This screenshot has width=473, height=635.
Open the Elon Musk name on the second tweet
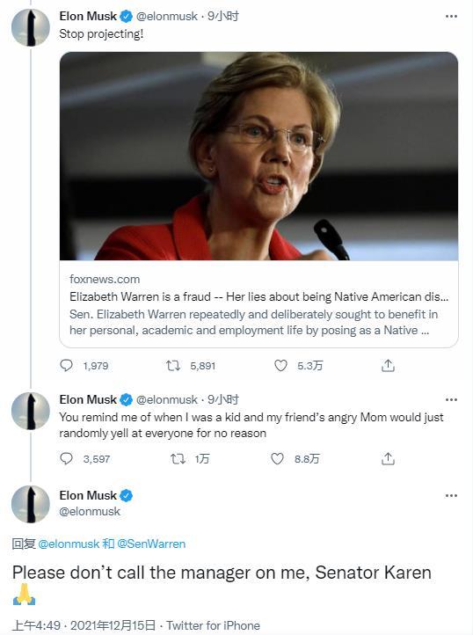click(x=88, y=399)
